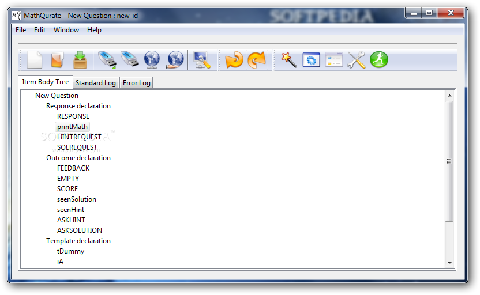Image resolution: width=480 pixels, height=295 pixels.
Task: Click the tree scrollbar up arrow
Action: 449,96
